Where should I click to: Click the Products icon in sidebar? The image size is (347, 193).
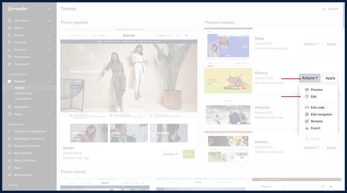[x=9, y=42]
